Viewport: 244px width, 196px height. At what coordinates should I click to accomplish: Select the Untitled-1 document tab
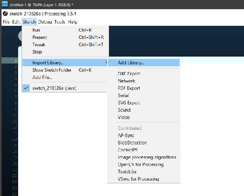(x=41, y=5)
